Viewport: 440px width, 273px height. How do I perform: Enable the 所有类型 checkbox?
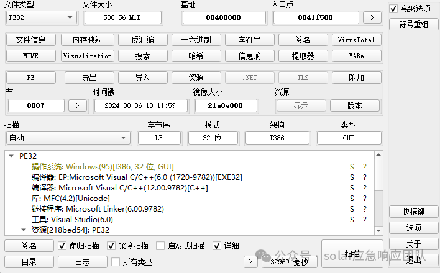116,262
